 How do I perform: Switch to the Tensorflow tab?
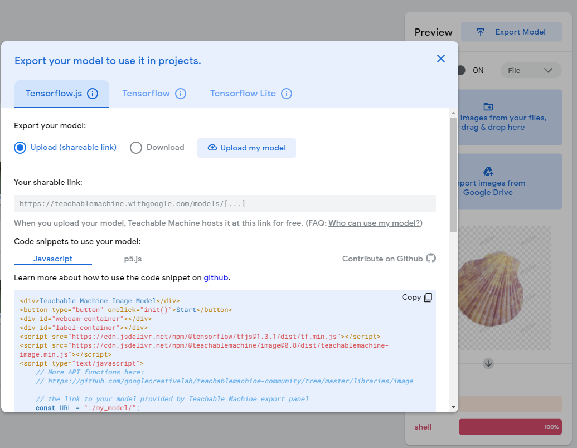click(154, 94)
